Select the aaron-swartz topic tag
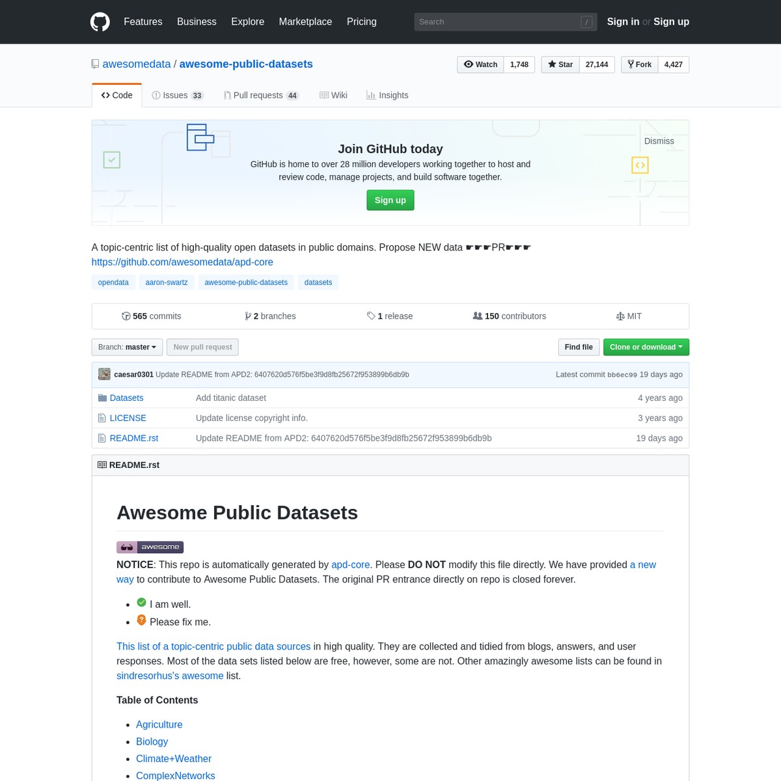 click(x=167, y=282)
